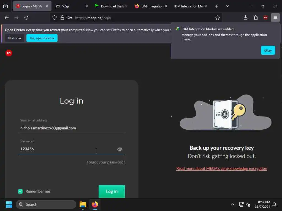Click the Back up your recovery key heading
Screen dimensions: 282x211
coord(222,148)
